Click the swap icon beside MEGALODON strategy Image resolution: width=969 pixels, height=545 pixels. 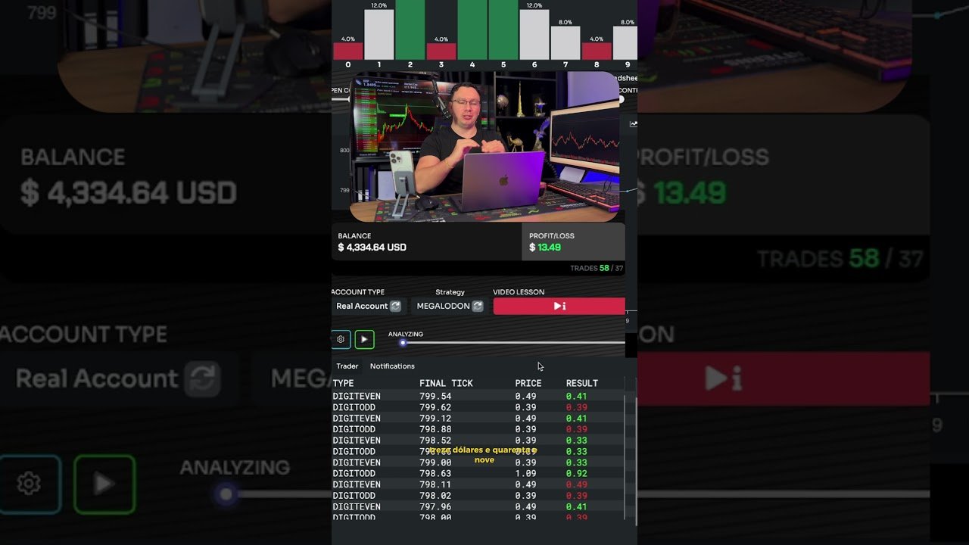click(477, 306)
